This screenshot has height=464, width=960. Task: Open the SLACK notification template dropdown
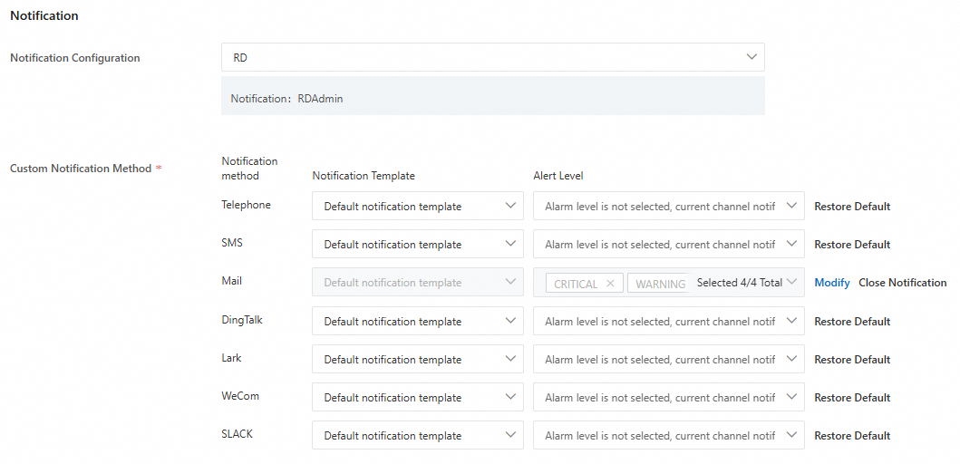pos(417,436)
